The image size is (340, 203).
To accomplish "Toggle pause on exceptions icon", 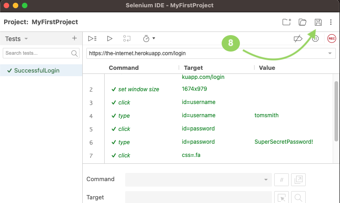I will 315,38.
